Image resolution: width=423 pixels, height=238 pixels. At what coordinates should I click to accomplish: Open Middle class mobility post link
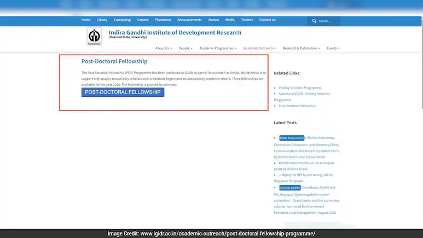[304, 166]
